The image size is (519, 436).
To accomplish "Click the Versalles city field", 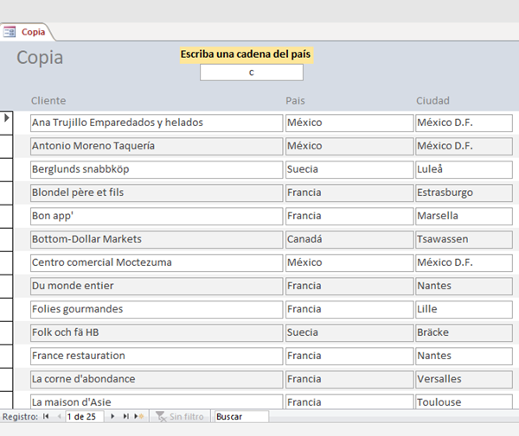I will click(463, 379).
